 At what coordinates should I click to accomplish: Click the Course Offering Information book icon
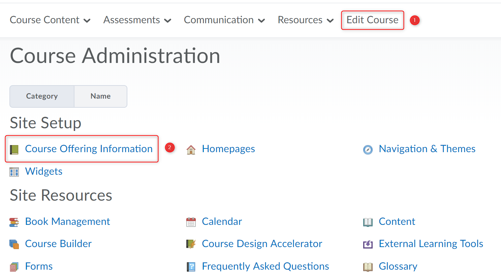click(x=14, y=149)
